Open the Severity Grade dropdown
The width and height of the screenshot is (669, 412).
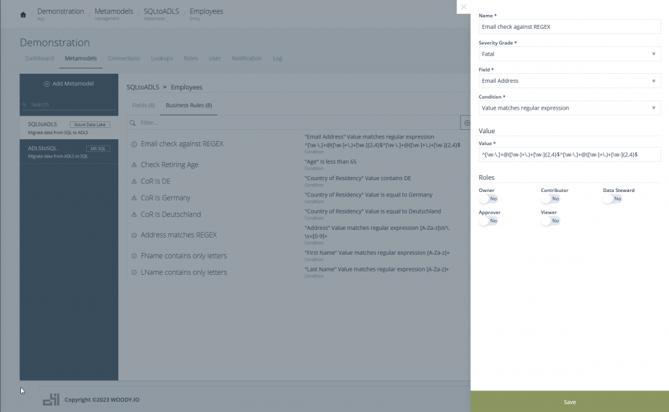(x=570, y=54)
